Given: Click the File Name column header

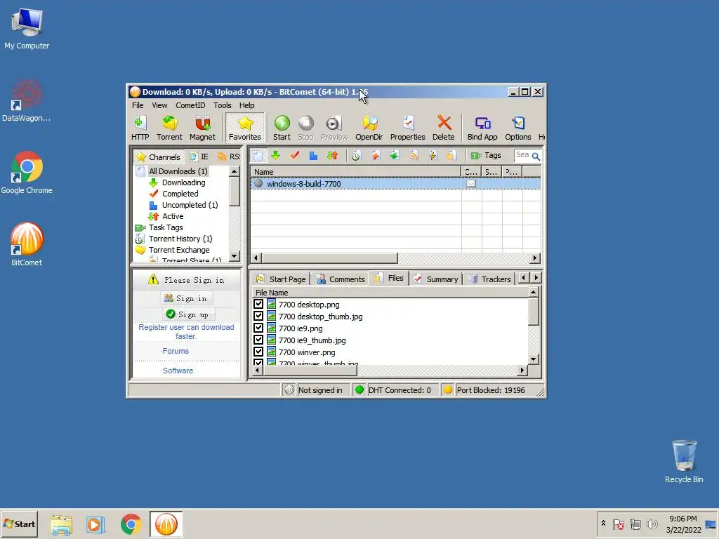Looking at the screenshot, I should [x=390, y=293].
